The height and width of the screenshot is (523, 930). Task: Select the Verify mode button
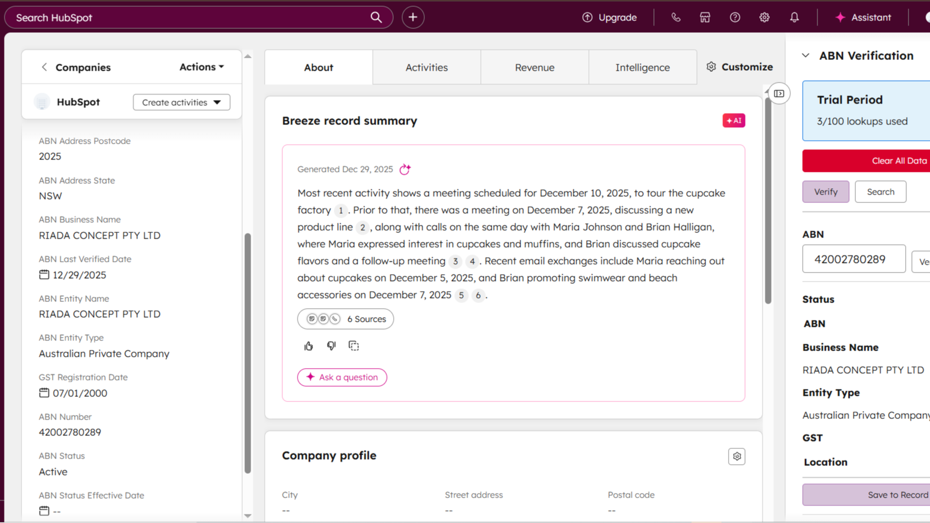tap(825, 192)
